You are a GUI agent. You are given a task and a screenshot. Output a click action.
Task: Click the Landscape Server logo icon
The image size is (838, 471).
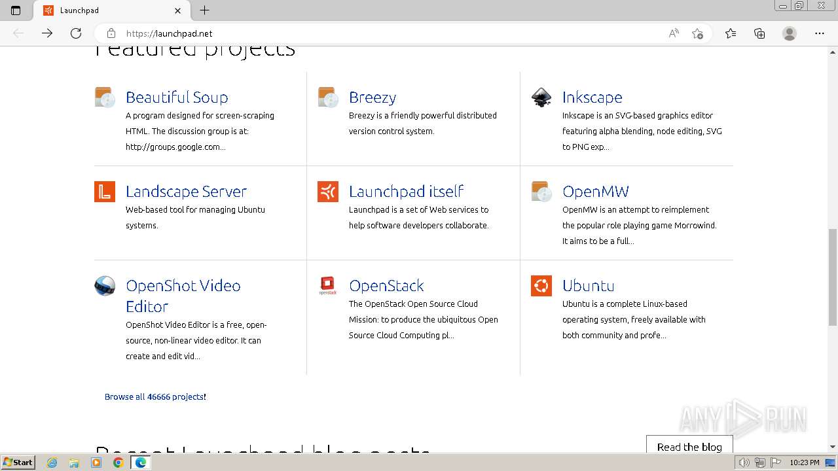(105, 192)
